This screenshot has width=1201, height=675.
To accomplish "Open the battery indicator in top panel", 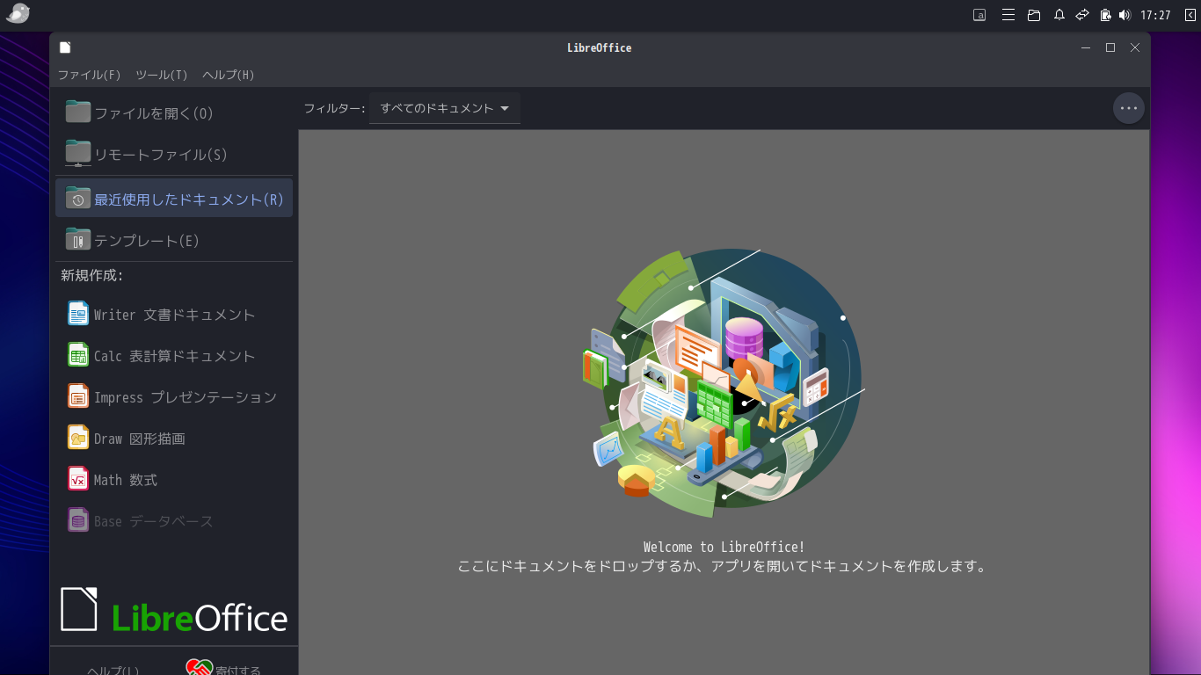I will (x=1106, y=15).
